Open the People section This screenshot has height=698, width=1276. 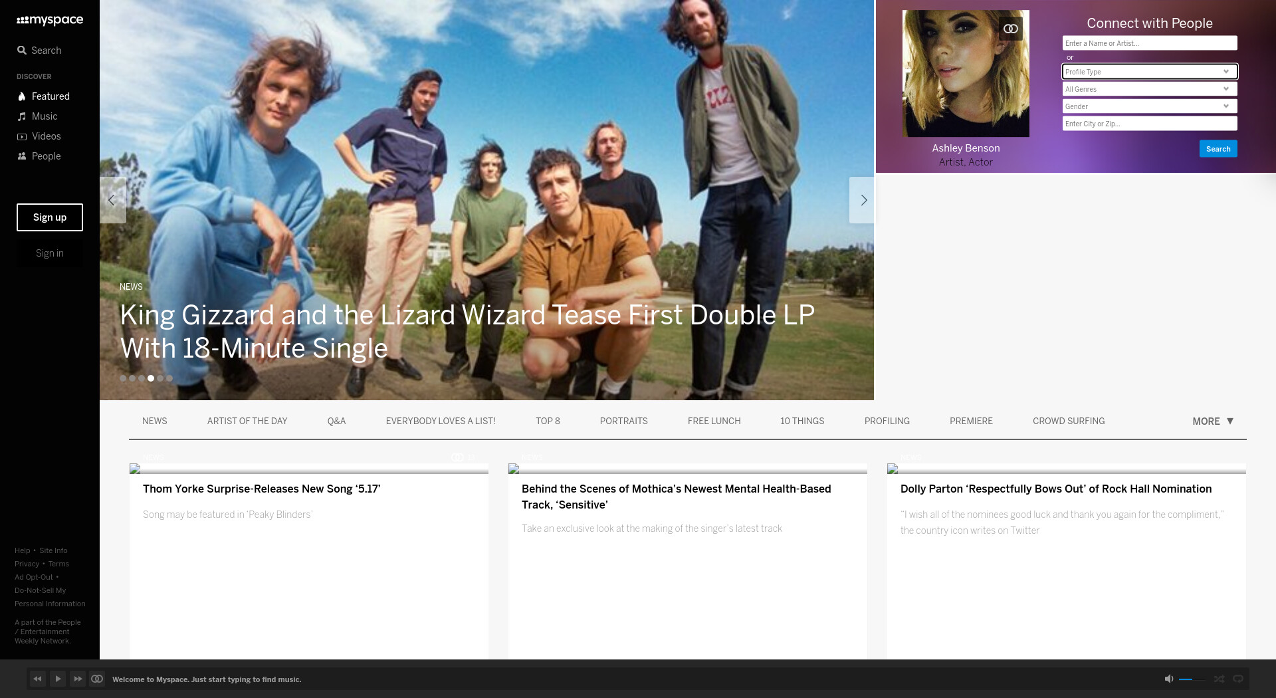pos(39,156)
